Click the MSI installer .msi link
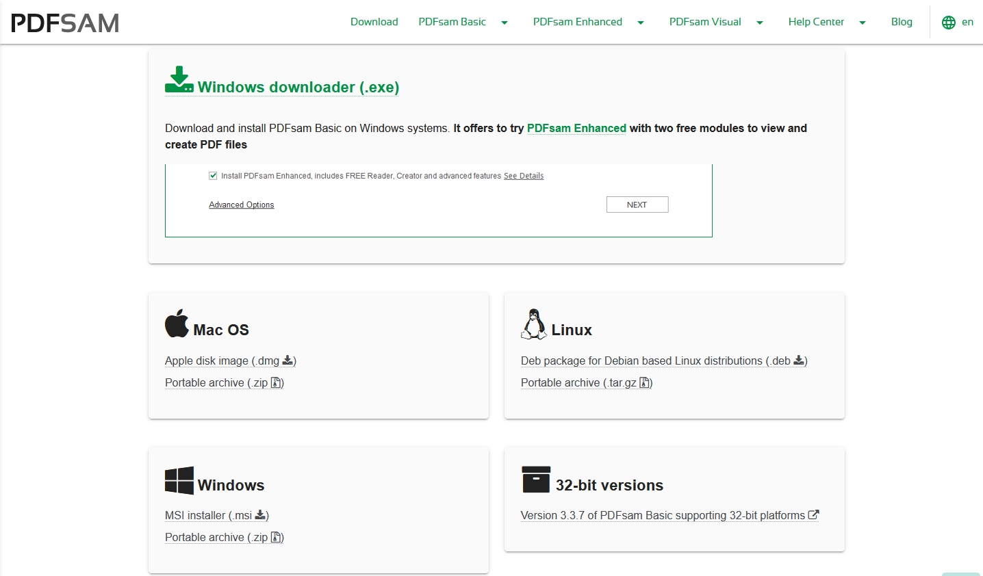The width and height of the screenshot is (983, 576). pyautogui.click(x=216, y=515)
